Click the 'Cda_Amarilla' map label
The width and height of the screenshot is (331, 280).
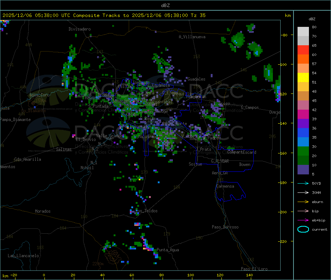[28, 159]
